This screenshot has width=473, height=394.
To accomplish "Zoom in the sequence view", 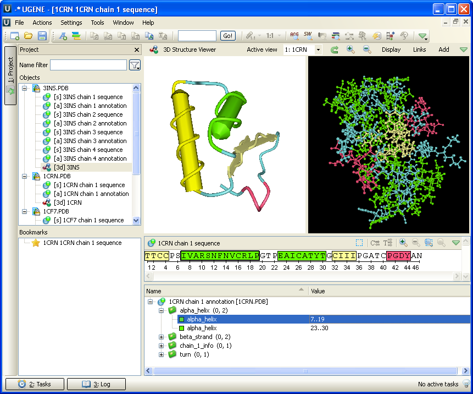I will click(403, 242).
